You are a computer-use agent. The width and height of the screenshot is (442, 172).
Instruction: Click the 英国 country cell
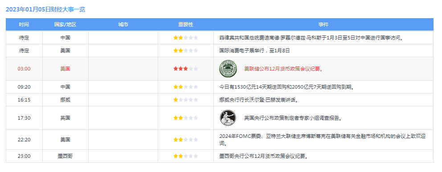click(65, 118)
